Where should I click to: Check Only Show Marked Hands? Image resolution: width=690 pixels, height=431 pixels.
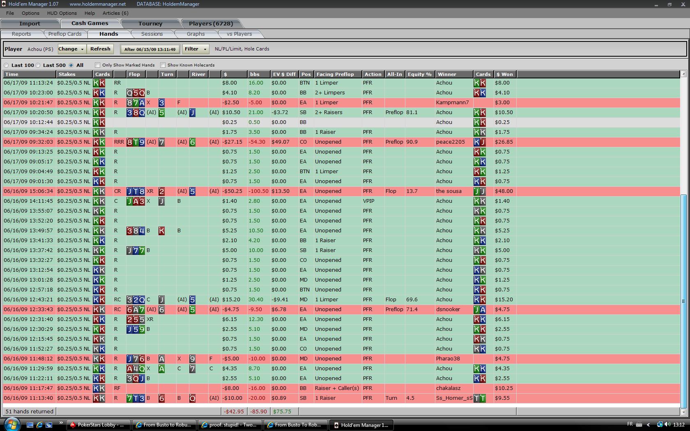tap(97, 65)
